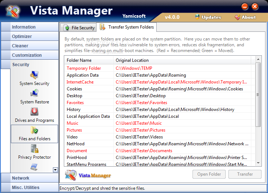This screenshot has height=193, width=268.
Task: Open the System Security icon
Action: coord(34,75)
